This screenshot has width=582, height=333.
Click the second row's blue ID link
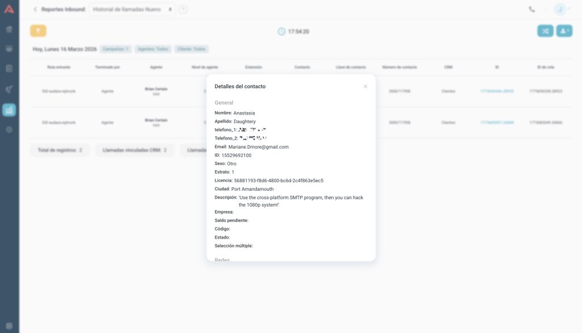(x=497, y=122)
